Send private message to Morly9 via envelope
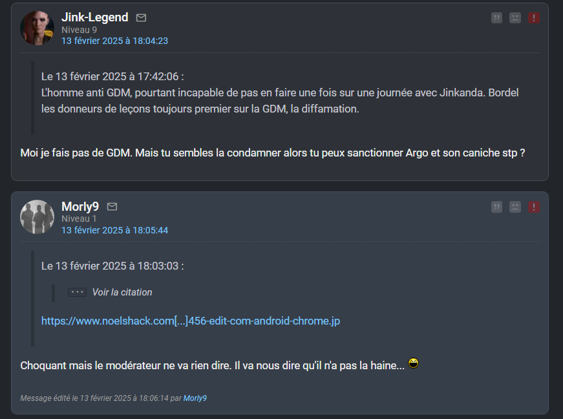The height and width of the screenshot is (419, 563). (x=112, y=206)
